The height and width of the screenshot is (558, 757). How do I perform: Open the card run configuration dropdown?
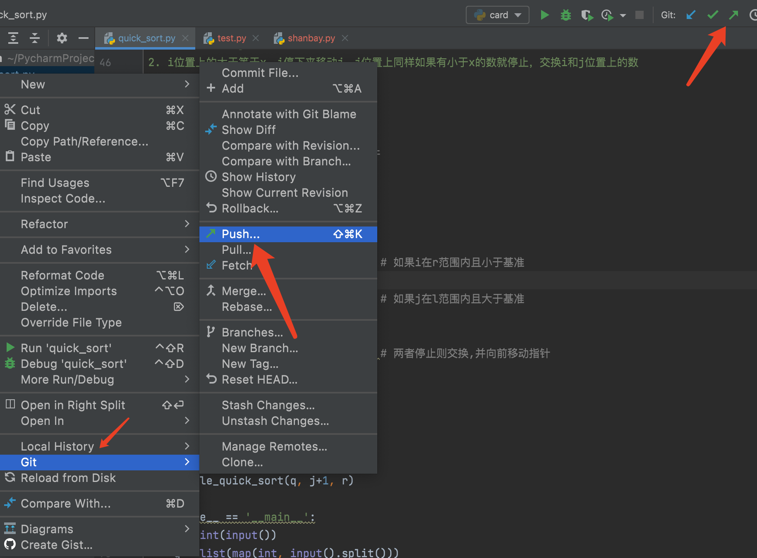[x=498, y=15]
